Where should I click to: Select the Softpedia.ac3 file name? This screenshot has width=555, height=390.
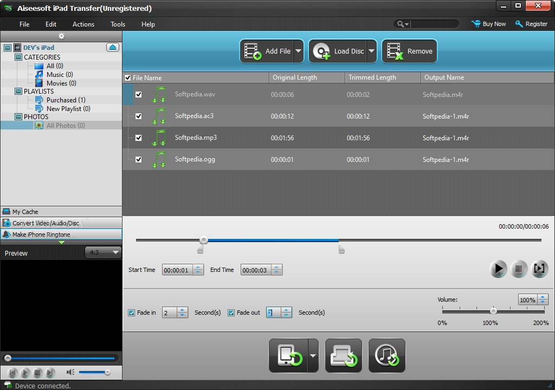tap(195, 116)
